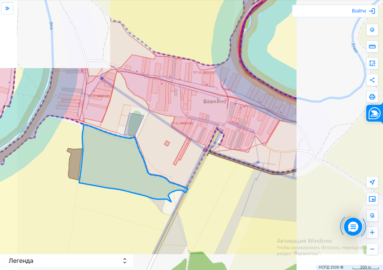Open the location search target tool
383x270 pixels.
click(x=372, y=216)
